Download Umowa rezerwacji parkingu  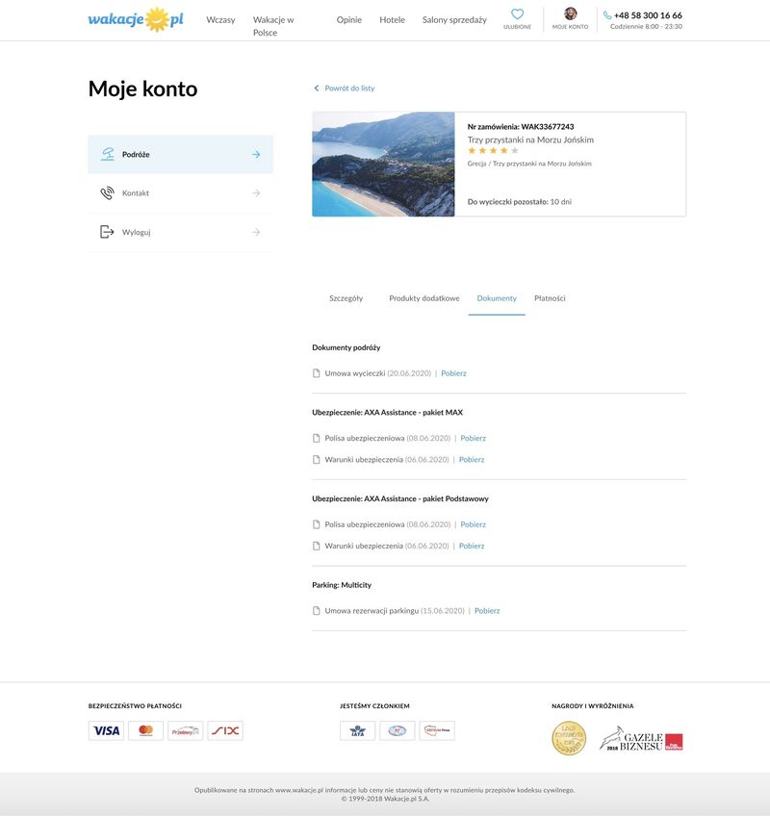point(487,611)
